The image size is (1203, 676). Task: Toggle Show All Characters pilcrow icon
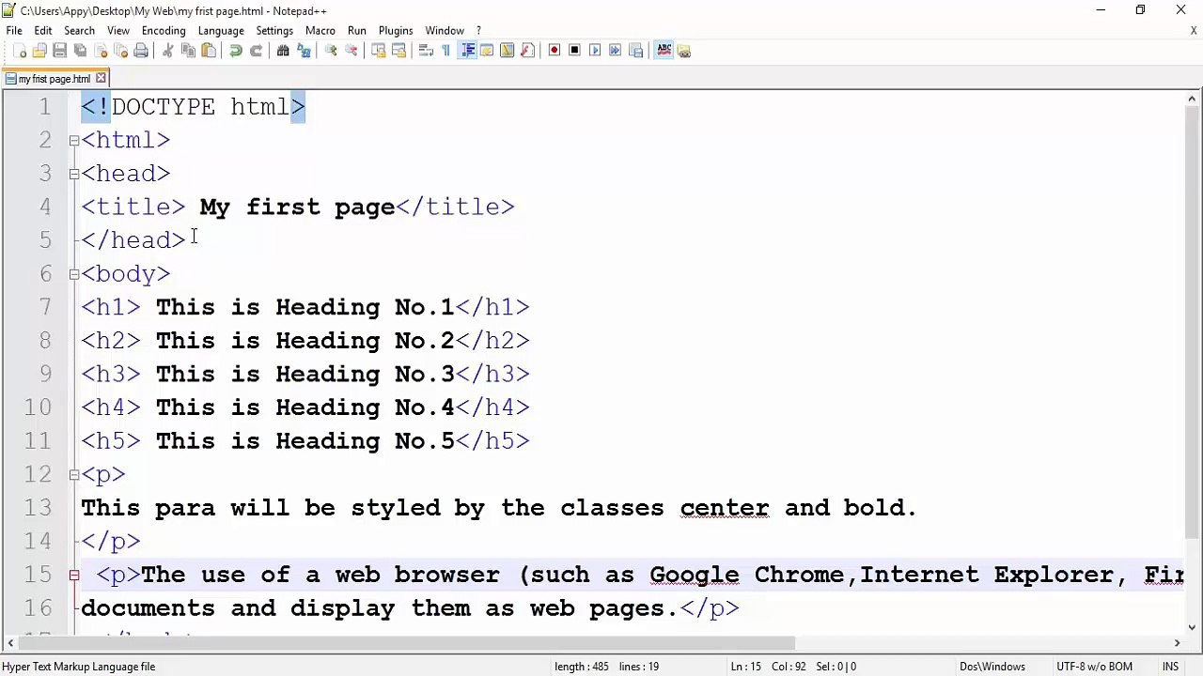pyautogui.click(x=445, y=51)
